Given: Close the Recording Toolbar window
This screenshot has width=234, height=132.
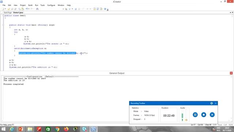Looking at the screenshot, I should 216,103.
